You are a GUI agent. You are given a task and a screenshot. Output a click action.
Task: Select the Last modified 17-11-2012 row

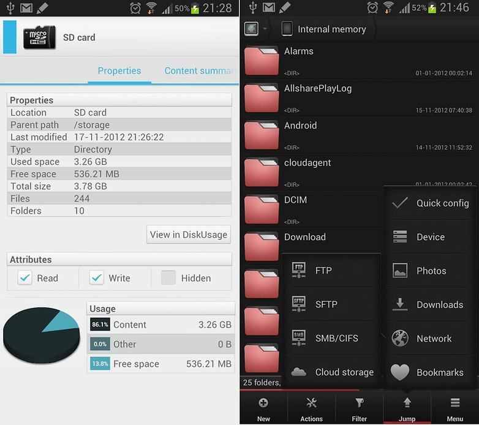[119, 137]
